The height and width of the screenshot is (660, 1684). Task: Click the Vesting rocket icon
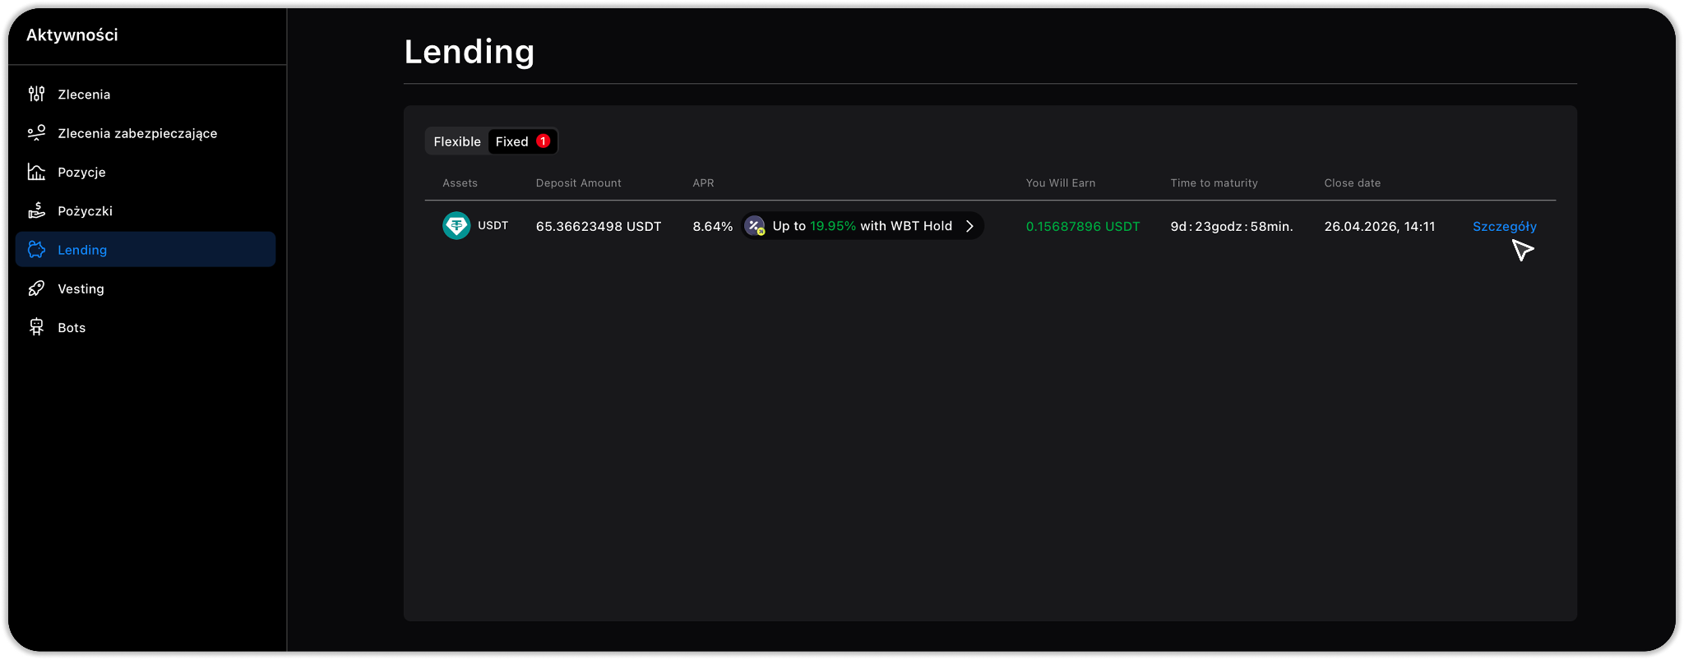pyautogui.click(x=36, y=288)
